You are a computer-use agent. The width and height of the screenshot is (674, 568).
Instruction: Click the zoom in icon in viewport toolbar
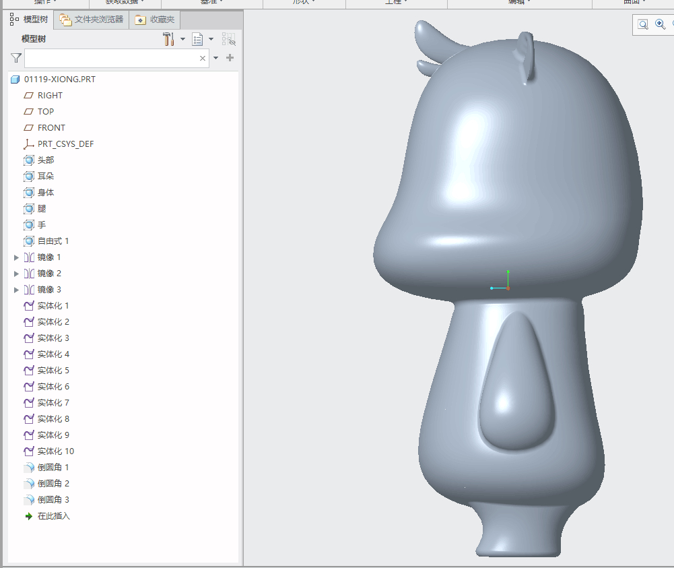[x=661, y=24]
